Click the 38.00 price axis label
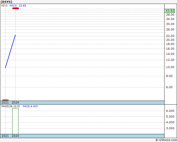The width and height of the screenshot is (177, 142). [x=170, y=15]
